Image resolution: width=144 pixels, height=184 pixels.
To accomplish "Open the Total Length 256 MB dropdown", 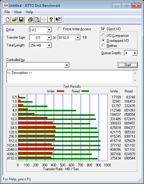I will click(49, 45).
